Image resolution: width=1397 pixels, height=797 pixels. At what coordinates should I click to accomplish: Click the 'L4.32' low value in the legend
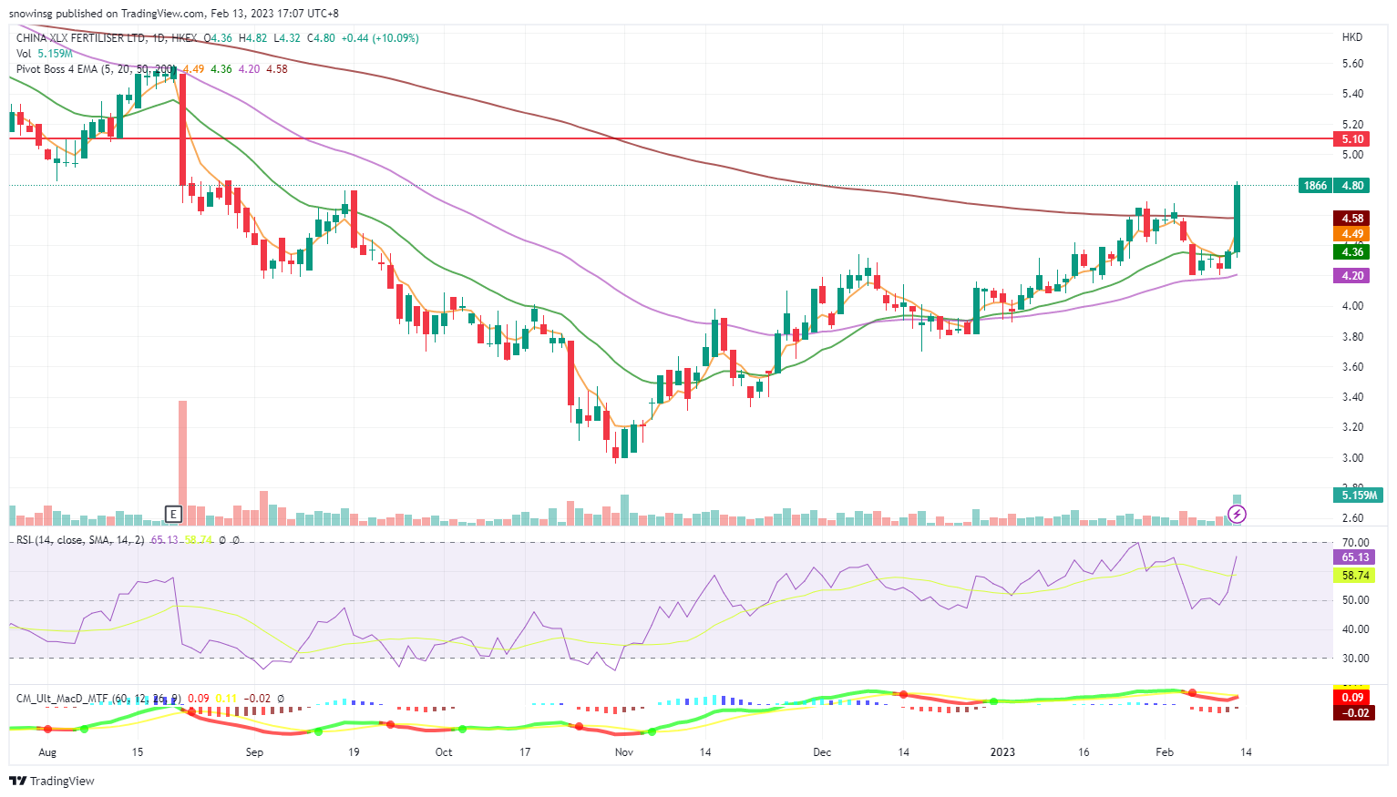tap(287, 38)
